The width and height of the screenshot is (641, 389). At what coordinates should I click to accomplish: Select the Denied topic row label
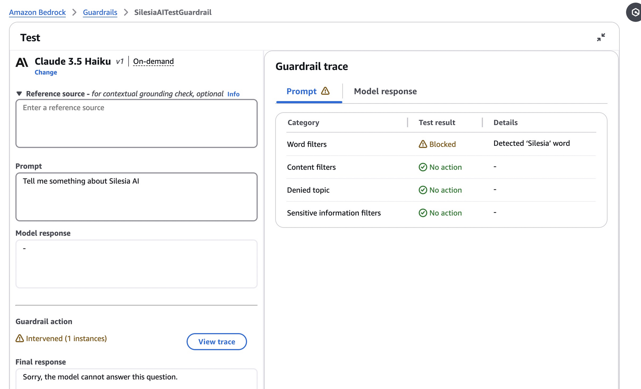pyautogui.click(x=308, y=190)
